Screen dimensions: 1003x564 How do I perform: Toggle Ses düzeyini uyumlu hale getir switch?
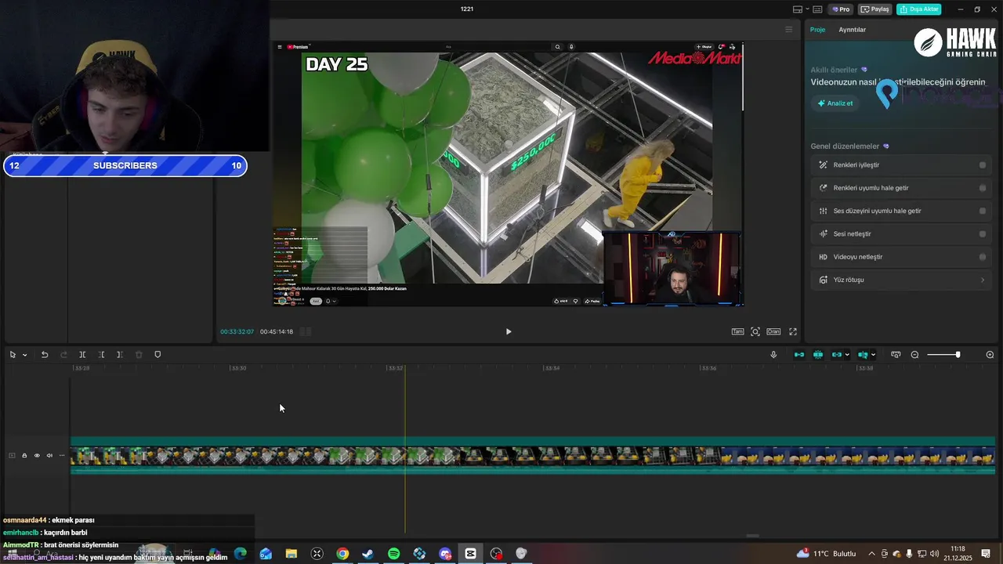click(x=982, y=211)
